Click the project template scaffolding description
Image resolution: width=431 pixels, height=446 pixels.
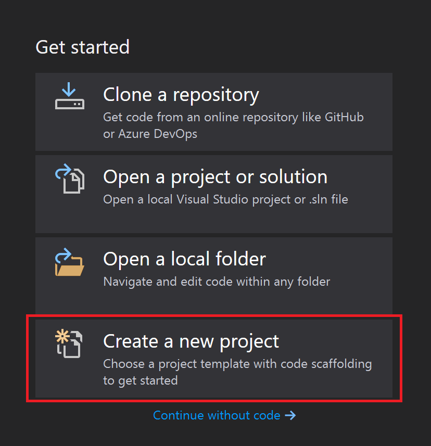tap(237, 364)
